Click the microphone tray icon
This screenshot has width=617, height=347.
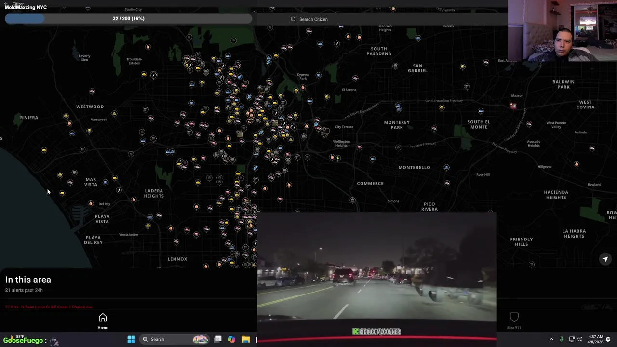tap(562, 339)
